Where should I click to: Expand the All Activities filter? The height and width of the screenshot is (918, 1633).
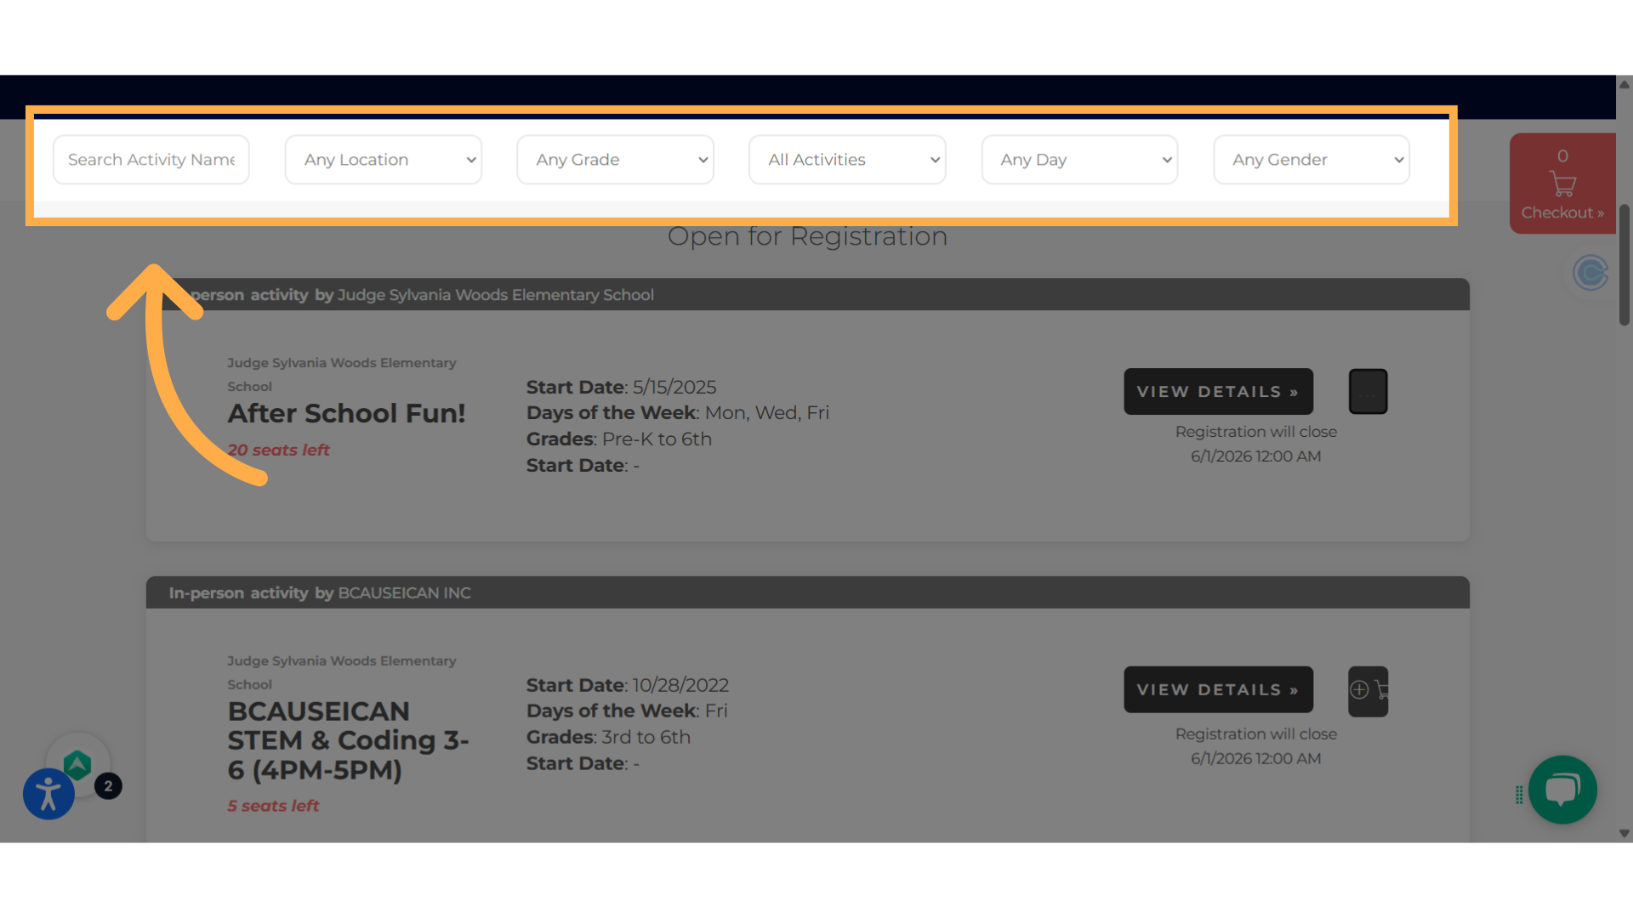click(x=847, y=160)
